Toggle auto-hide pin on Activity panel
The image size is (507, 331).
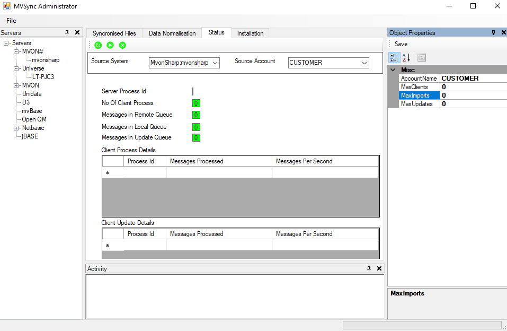[x=369, y=269]
